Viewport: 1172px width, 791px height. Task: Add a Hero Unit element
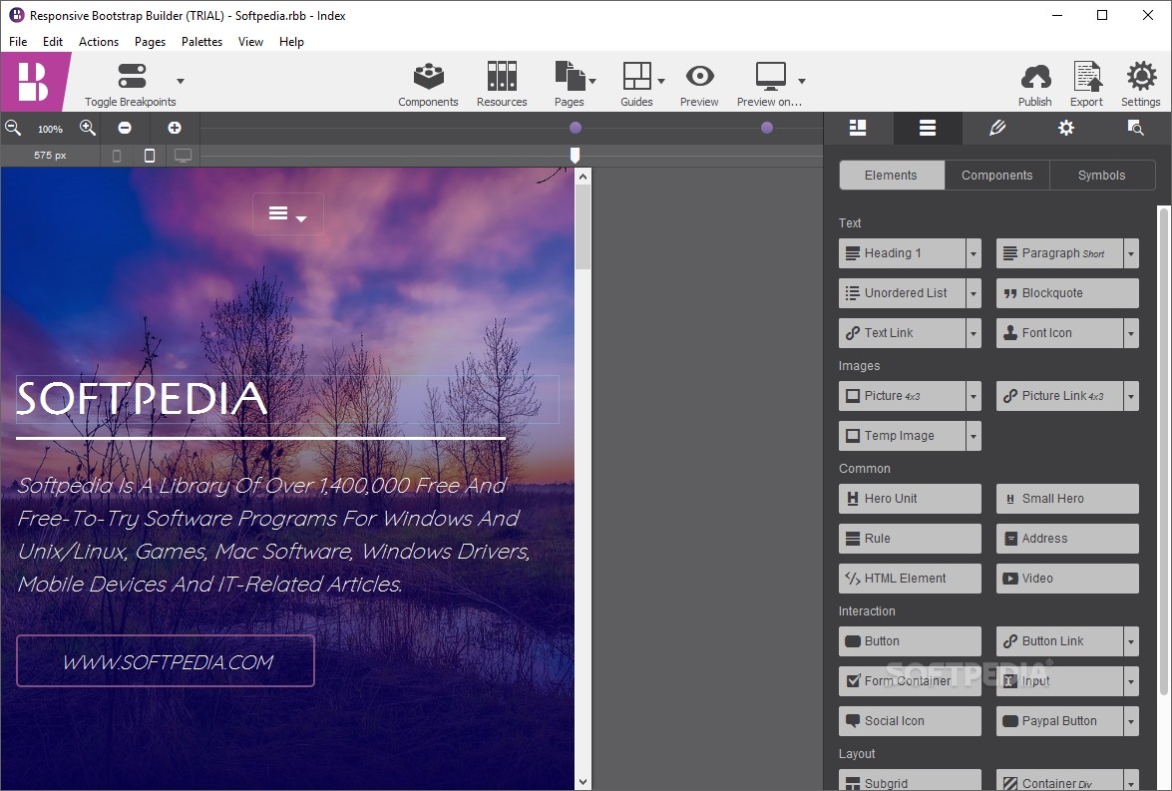click(910, 499)
